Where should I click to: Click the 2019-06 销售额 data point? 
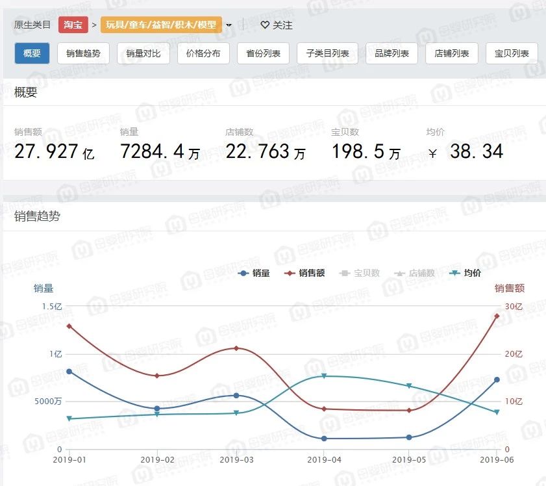[497, 316]
